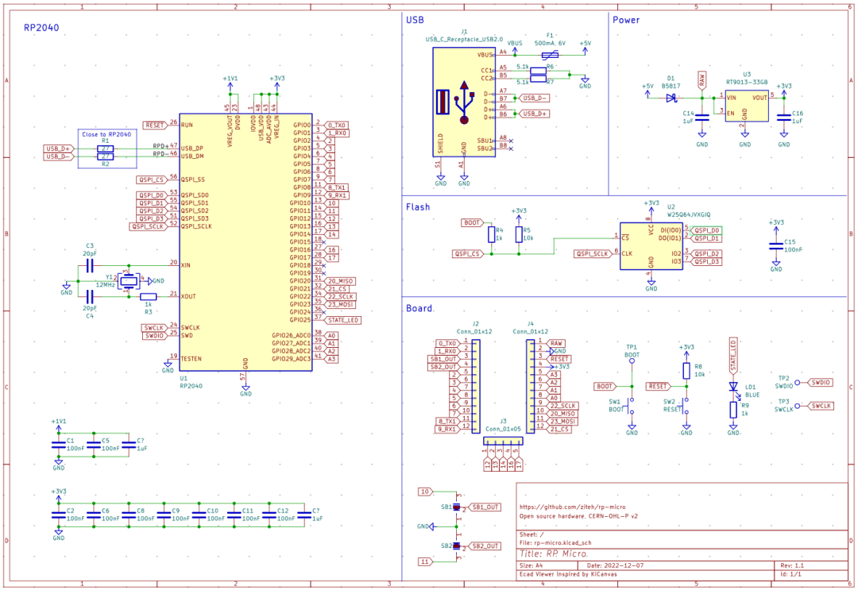
Task: Select resistor R9 1k below the LED
Action: click(733, 410)
